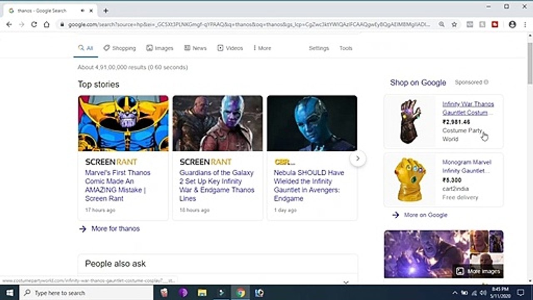533x300 pixels.
Task: Click the Shop on Google heading
Action: [418, 82]
